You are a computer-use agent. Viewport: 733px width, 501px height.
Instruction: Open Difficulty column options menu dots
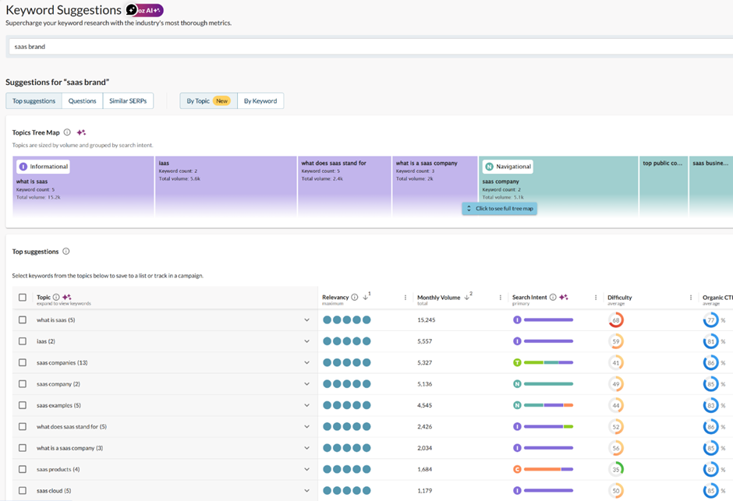click(x=691, y=298)
